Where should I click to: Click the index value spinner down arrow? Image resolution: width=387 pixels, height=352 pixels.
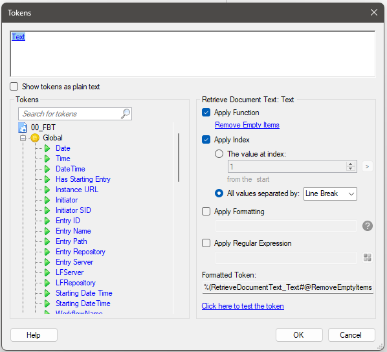coord(351,169)
